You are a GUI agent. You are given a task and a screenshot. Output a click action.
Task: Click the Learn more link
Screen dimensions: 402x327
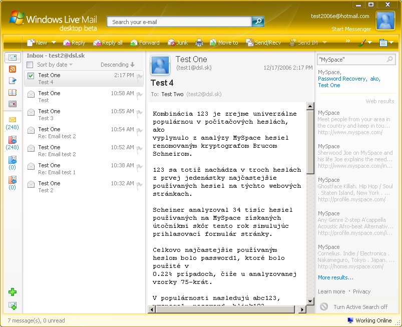tap(331, 291)
